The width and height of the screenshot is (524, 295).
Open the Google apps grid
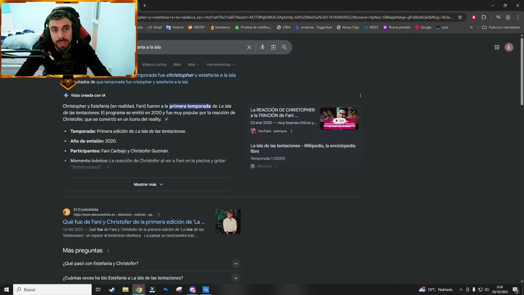click(497, 47)
